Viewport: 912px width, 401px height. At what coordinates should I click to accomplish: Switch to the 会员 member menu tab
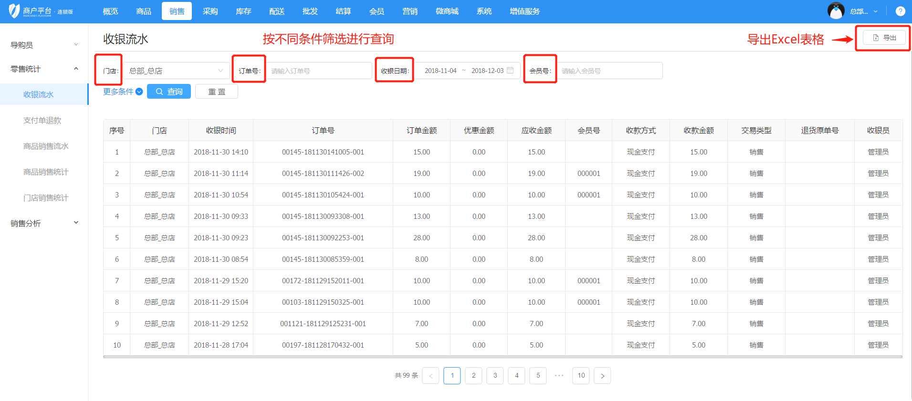coord(377,11)
